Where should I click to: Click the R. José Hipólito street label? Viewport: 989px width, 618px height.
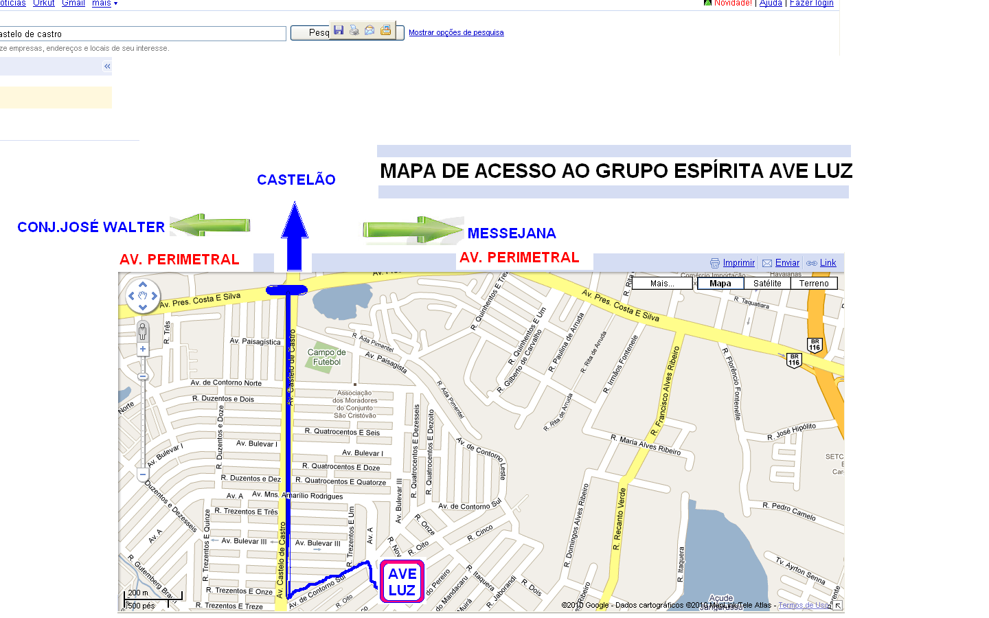[791, 432]
